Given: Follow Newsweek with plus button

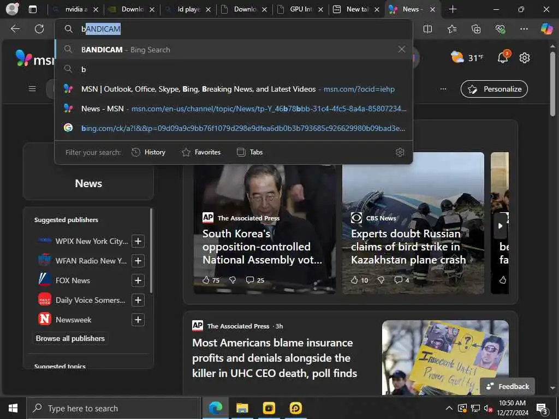Looking at the screenshot, I should (x=138, y=320).
